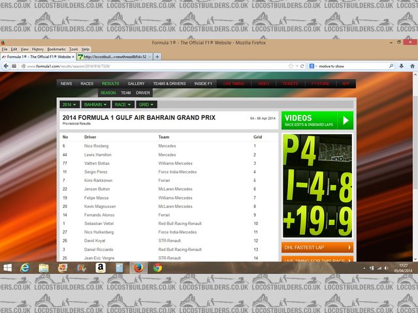Reload the page with the refresh icon

pos(302,66)
